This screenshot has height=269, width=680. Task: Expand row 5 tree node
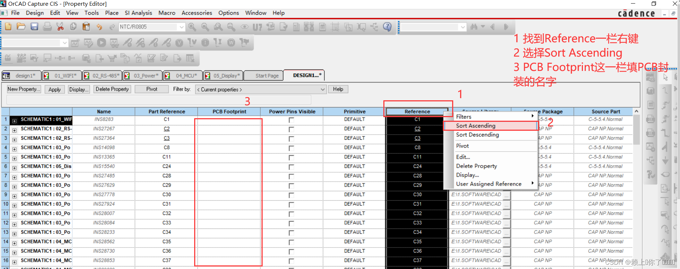click(x=14, y=159)
